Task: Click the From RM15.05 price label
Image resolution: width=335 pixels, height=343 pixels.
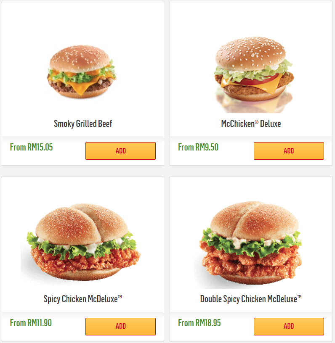Action: point(31,147)
